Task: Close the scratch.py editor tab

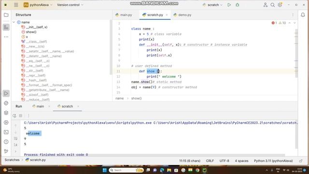Action: 167,15
